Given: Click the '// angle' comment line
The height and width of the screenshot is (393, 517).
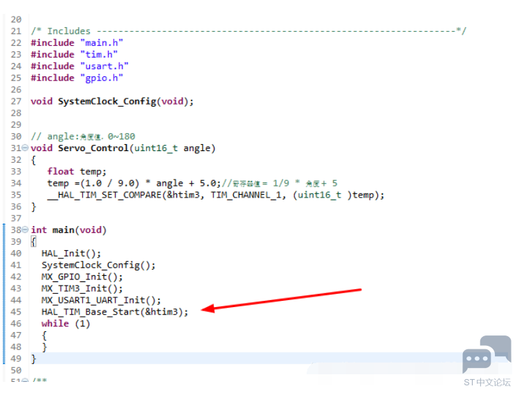Looking at the screenshot, I should click(83, 137).
